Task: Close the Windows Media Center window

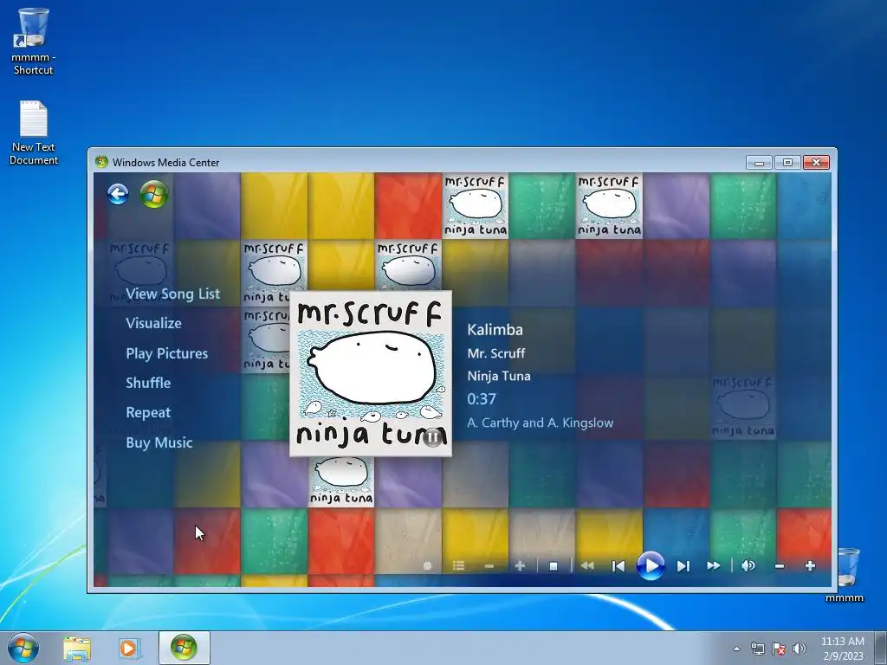Action: [816, 162]
